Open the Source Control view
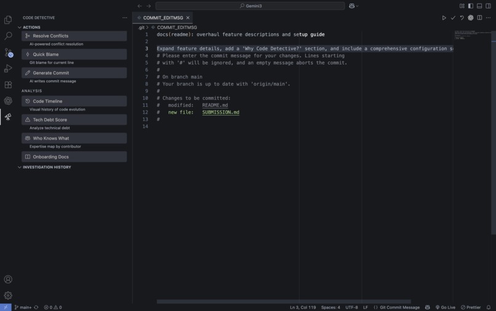Viewport: 496px width, 311px height. tap(8, 52)
